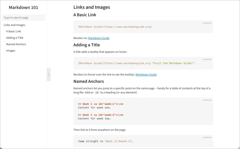Viewport: 240px width, 149px height.
Task: Click the '## Week 2' code line
Action: pyautogui.click(x=101, y=115)
